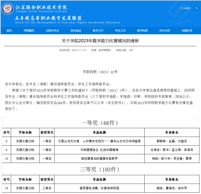Image resolution: width=201 pixels, height=194 pixels.
Task: Switch to the 教学工作 section
Action: click(98, 31)
